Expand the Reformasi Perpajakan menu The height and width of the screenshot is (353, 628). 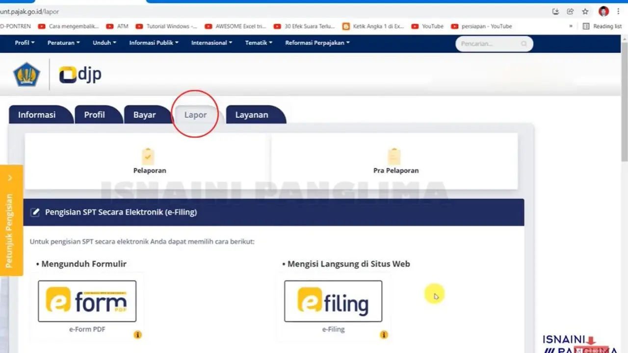(x=317, y=43)
